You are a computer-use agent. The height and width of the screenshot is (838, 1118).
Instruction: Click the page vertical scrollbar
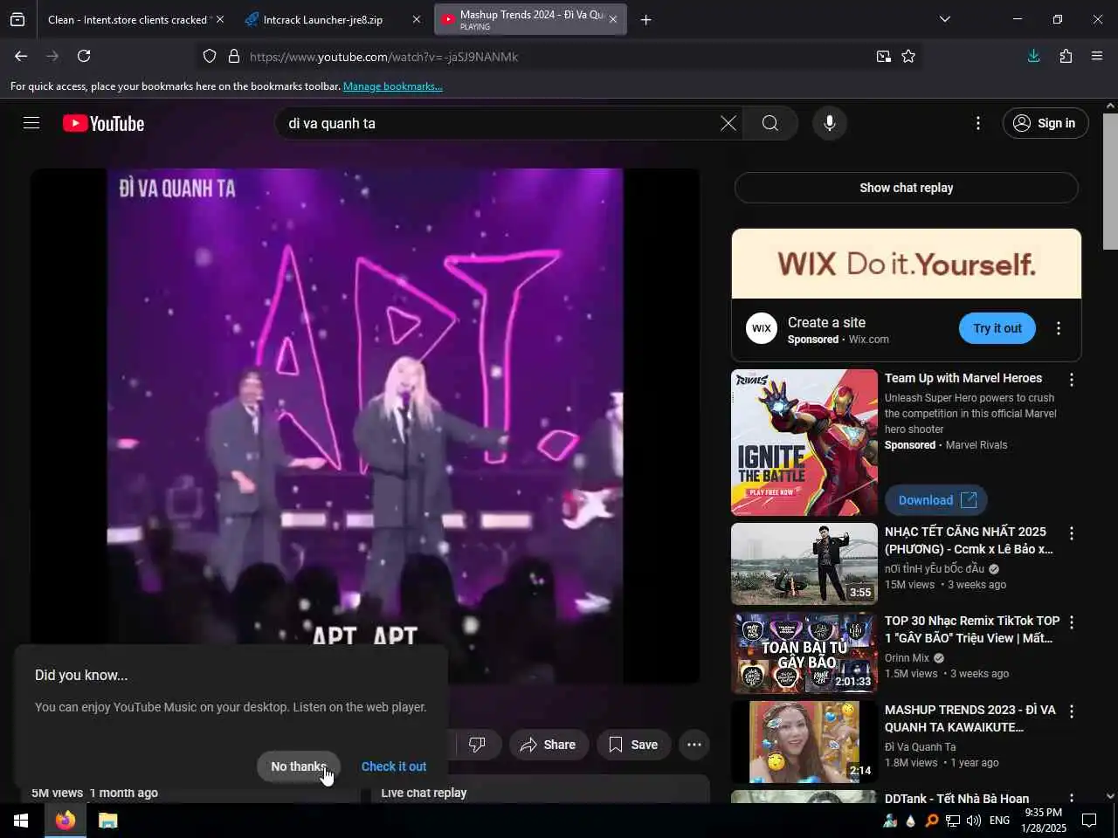pyautogui.click(x=1110, y=182)
